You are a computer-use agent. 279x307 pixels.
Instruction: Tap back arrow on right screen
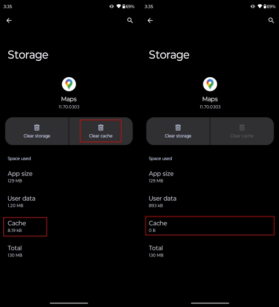[x=150, y=20]
